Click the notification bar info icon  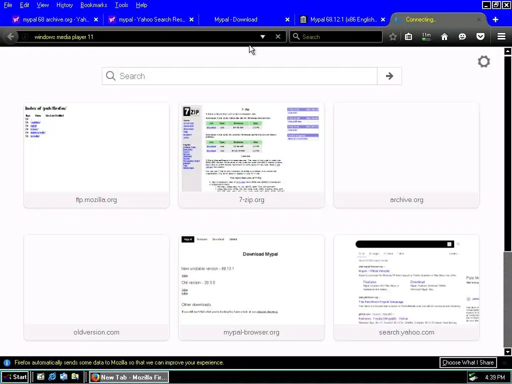point(6,363)
